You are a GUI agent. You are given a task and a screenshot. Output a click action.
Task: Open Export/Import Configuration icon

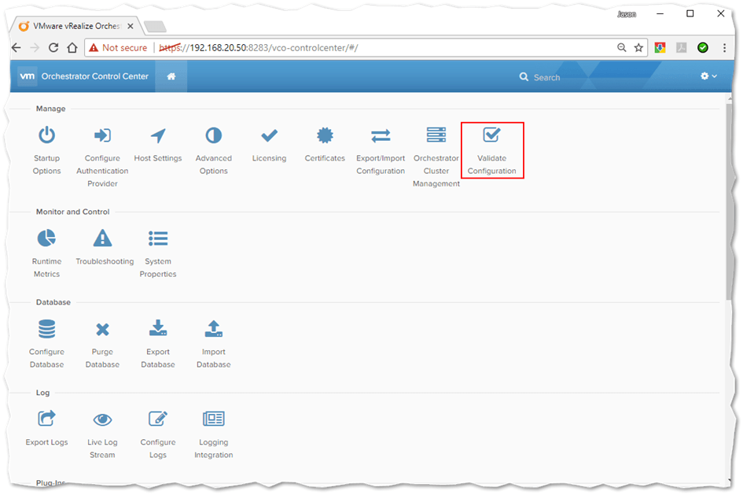[x=381, y=135]
